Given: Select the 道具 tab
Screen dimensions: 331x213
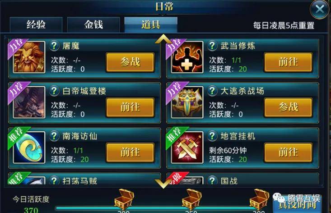Looking at the screenshot, I should click(151, 25).
